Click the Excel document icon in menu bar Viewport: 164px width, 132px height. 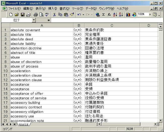(5, 9)
